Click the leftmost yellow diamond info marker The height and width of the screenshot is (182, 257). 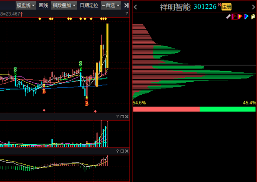pyautogui.click(x=40, y=19)
